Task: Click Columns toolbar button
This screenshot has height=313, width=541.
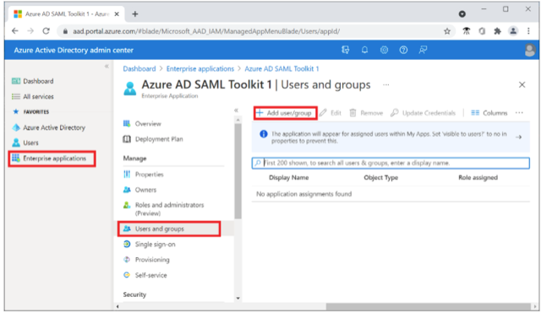Action: point(489,113)
